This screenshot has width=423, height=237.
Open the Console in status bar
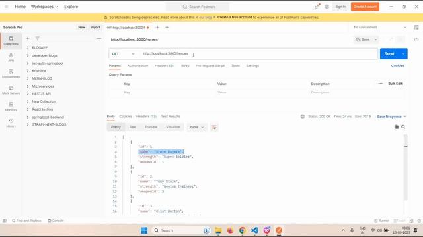[56, 221]
